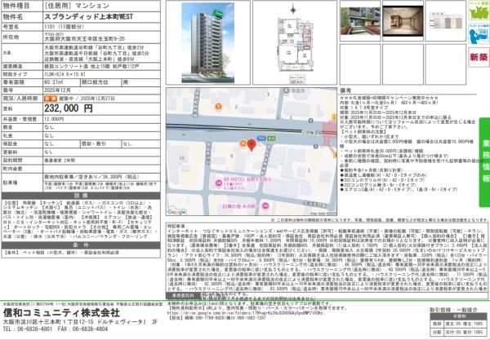Open the floor plan image

(295, 42)
